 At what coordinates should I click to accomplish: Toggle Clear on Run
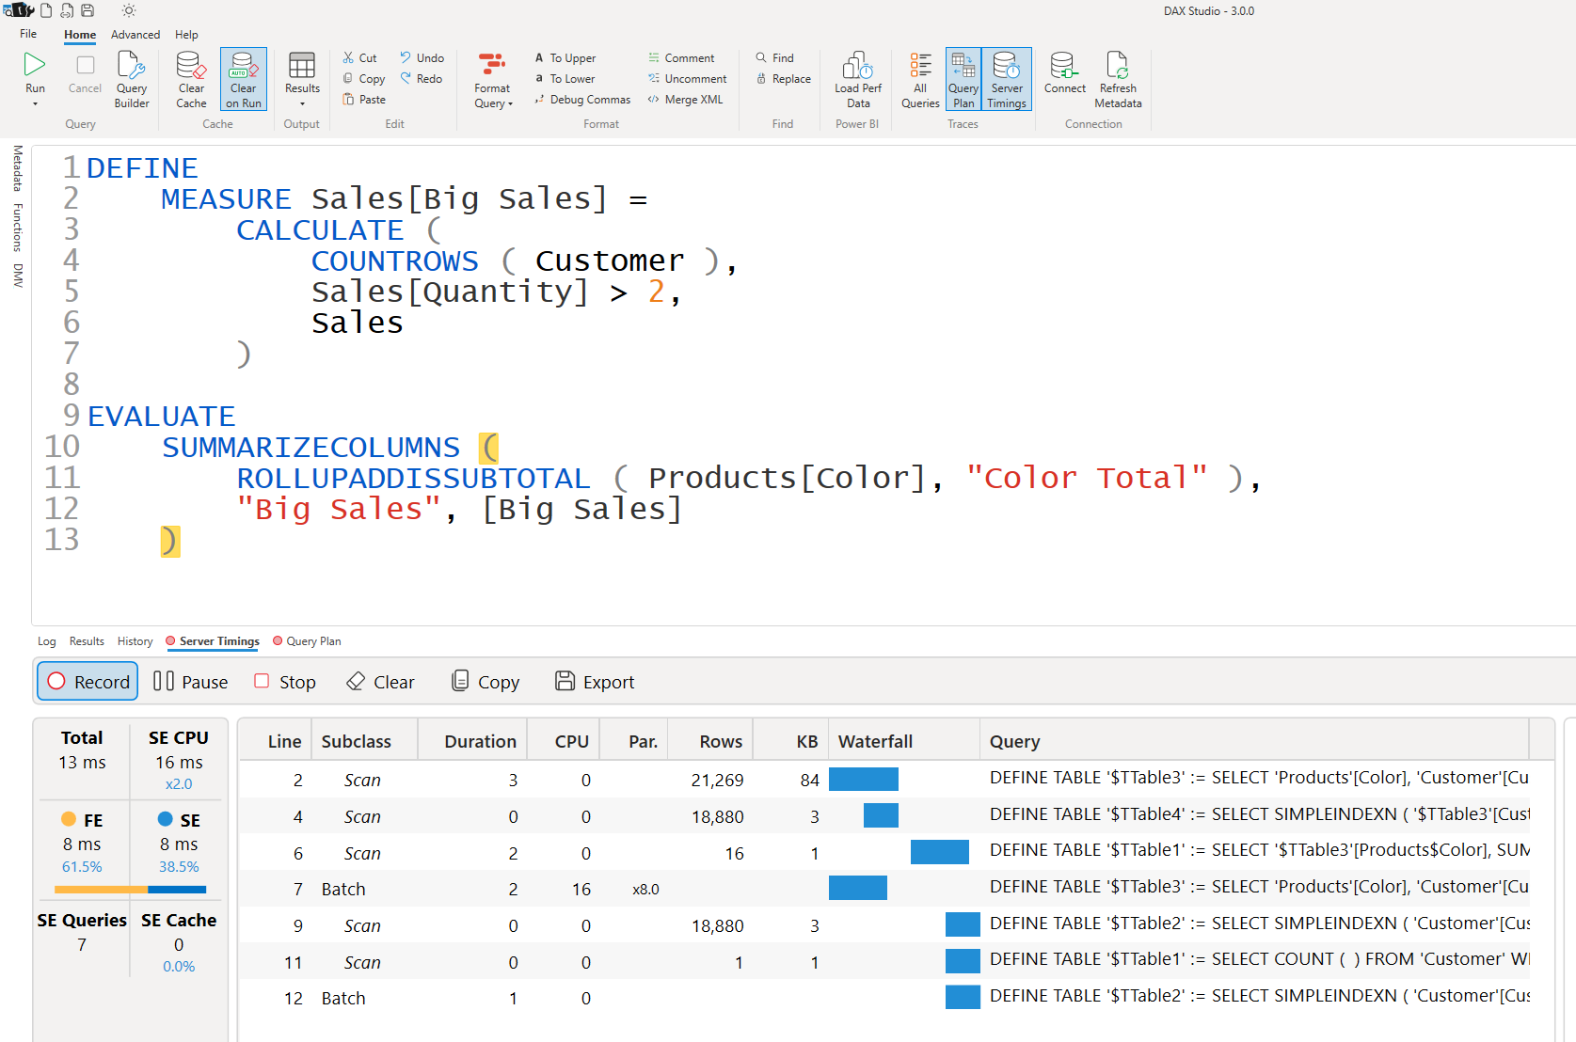(x=243, y=79)
